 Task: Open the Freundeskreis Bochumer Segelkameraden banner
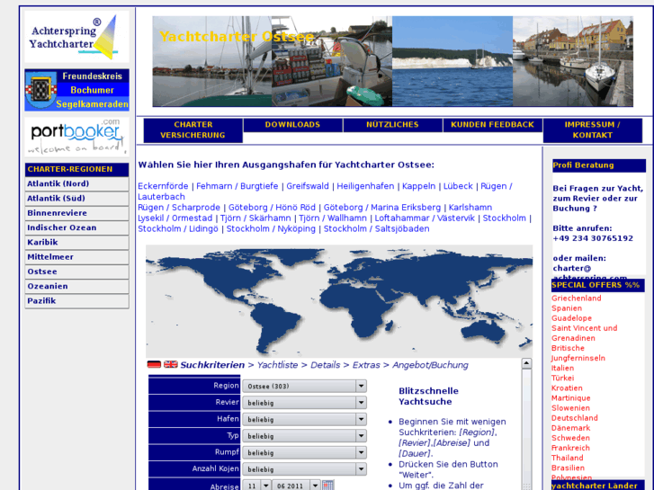point(76,90)
